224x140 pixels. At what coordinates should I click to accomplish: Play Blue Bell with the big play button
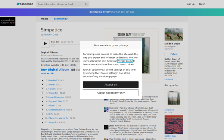click(x=45, y=44)
